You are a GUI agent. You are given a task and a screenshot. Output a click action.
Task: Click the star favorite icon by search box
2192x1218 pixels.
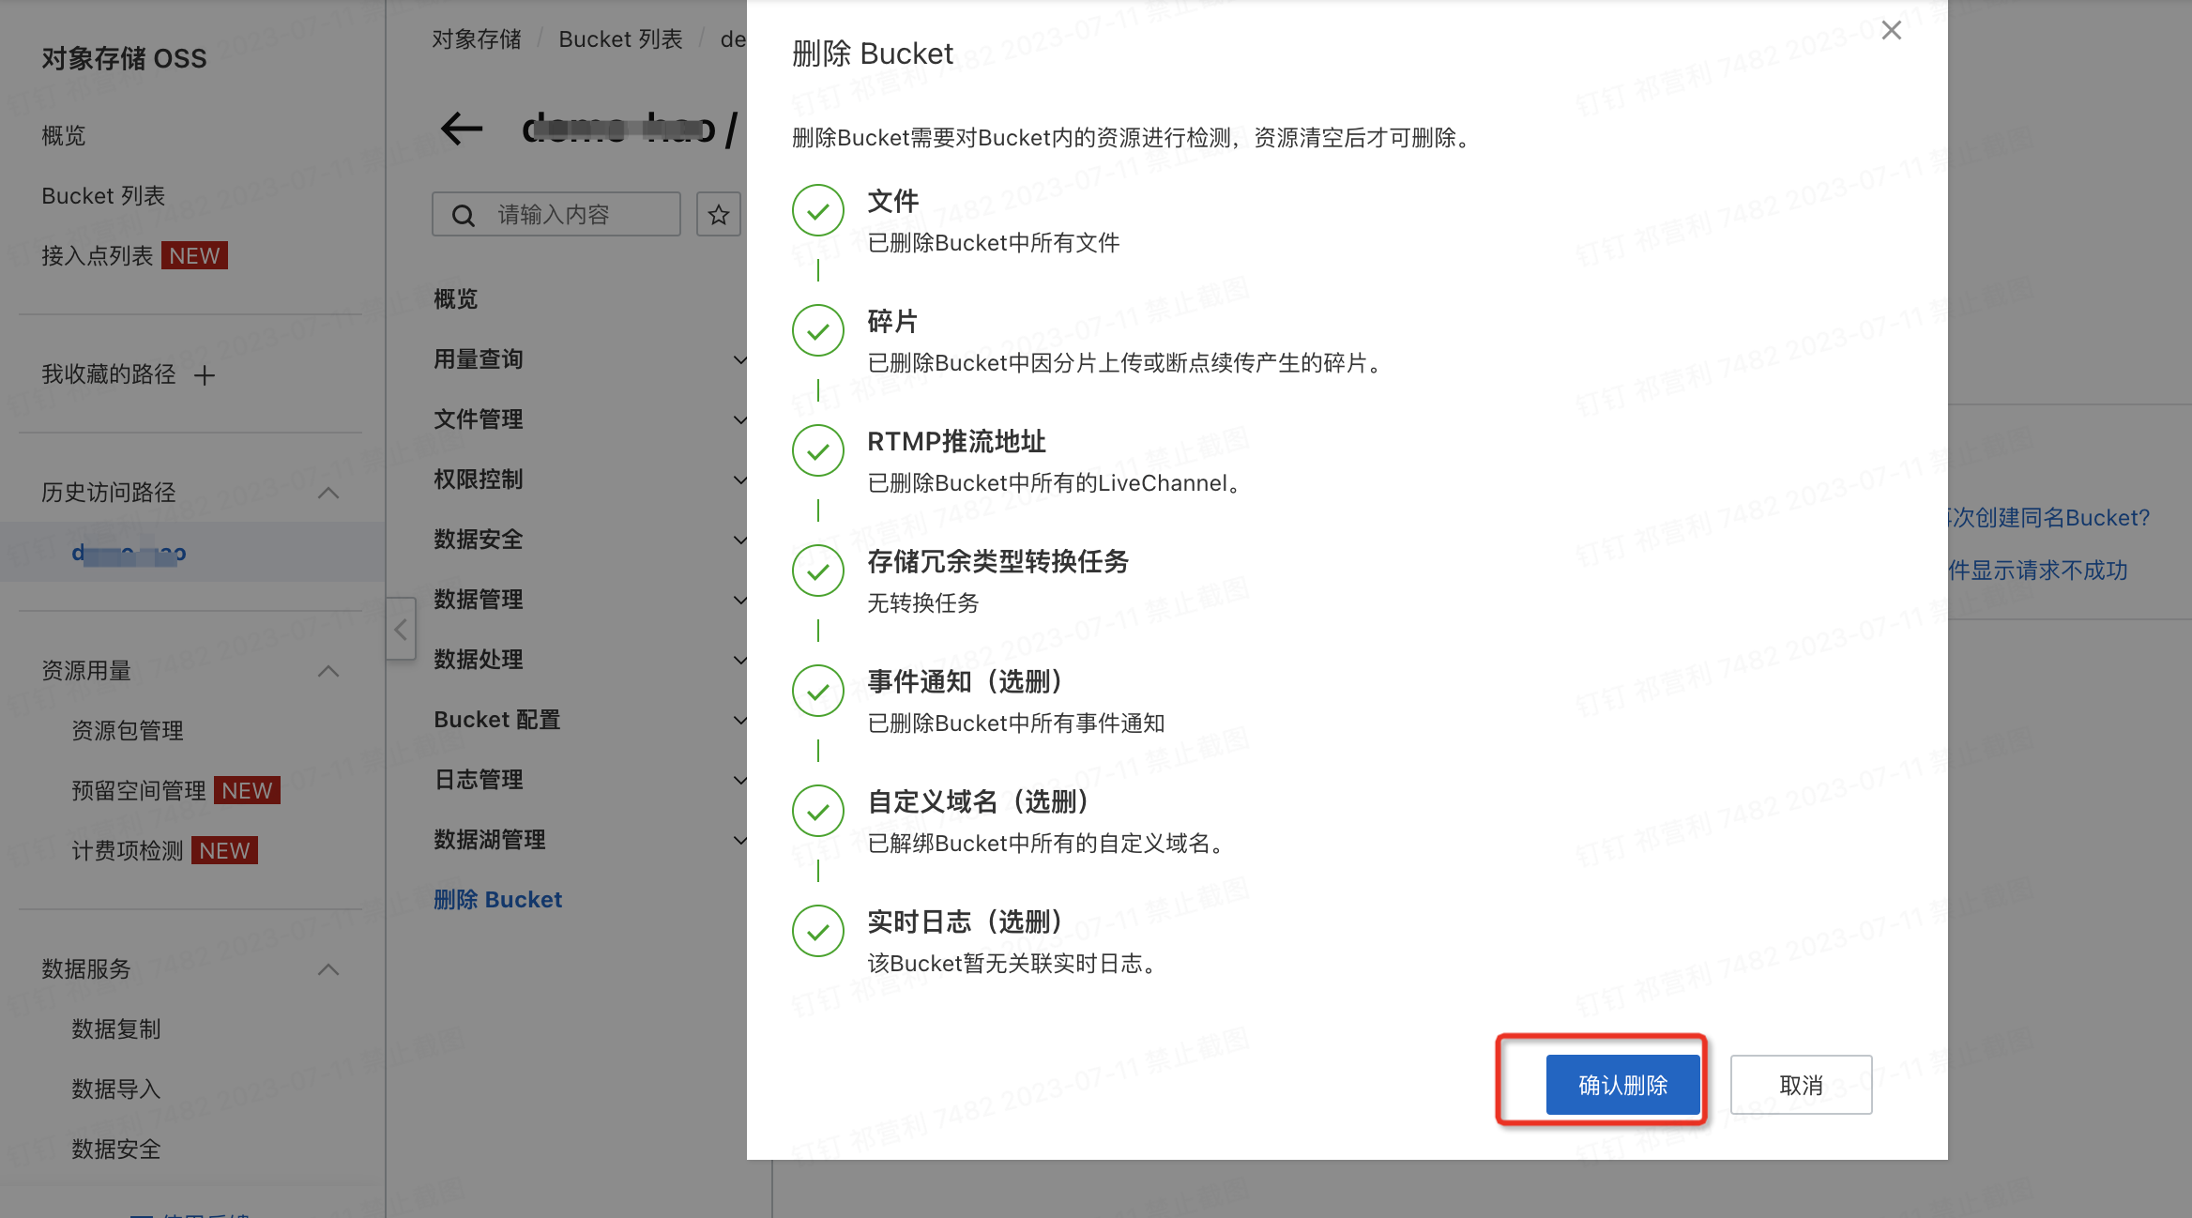coord(719,215)
